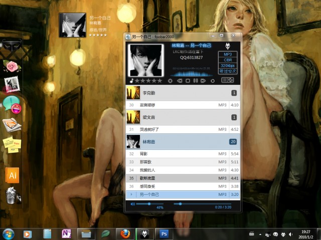Open the taskbar clock showing 19:27
Screen dimensions: 321x240
point(305,234)
